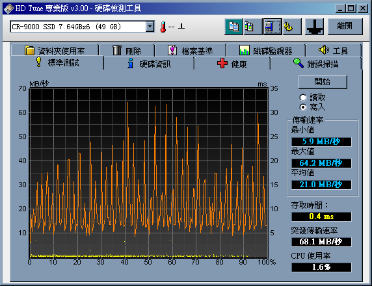This screenshot has width=372, height=286.
Task: Select the 讀取 read radio button
Action: tap(303, 97)
